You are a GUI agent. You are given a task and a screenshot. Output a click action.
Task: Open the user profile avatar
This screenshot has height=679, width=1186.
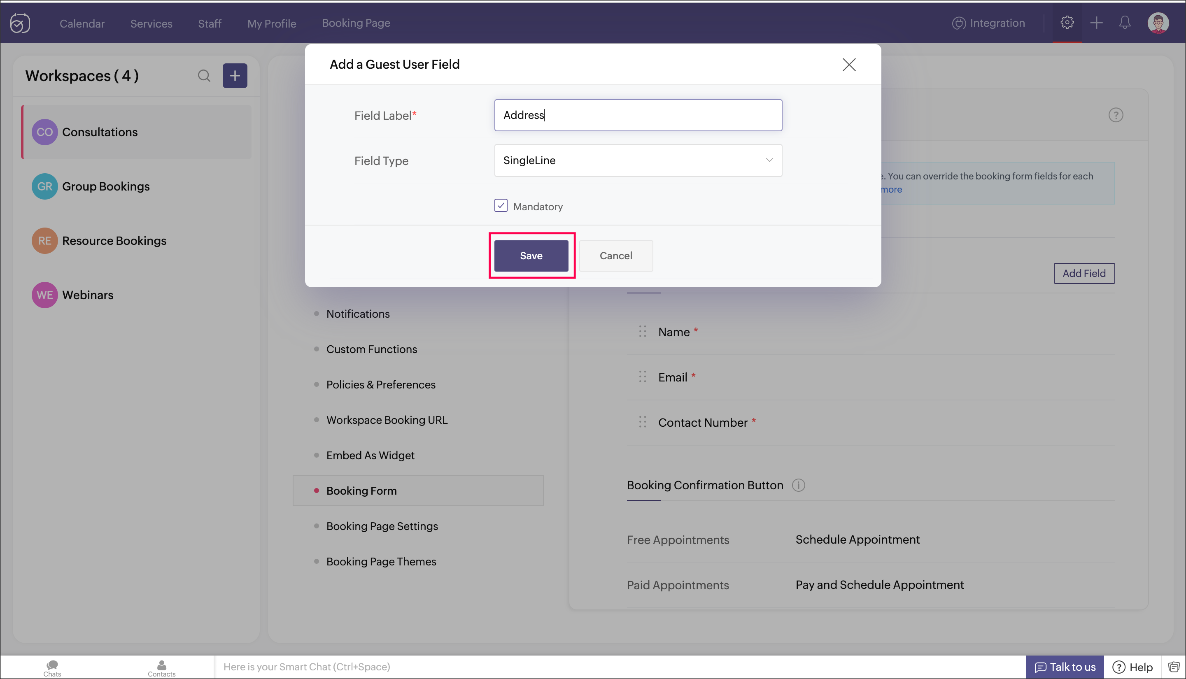click(1158, 23)
